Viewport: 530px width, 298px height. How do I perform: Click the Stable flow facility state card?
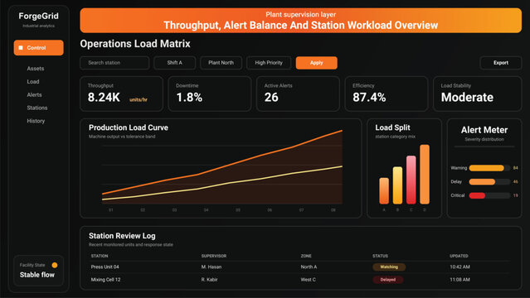[38, 271]
